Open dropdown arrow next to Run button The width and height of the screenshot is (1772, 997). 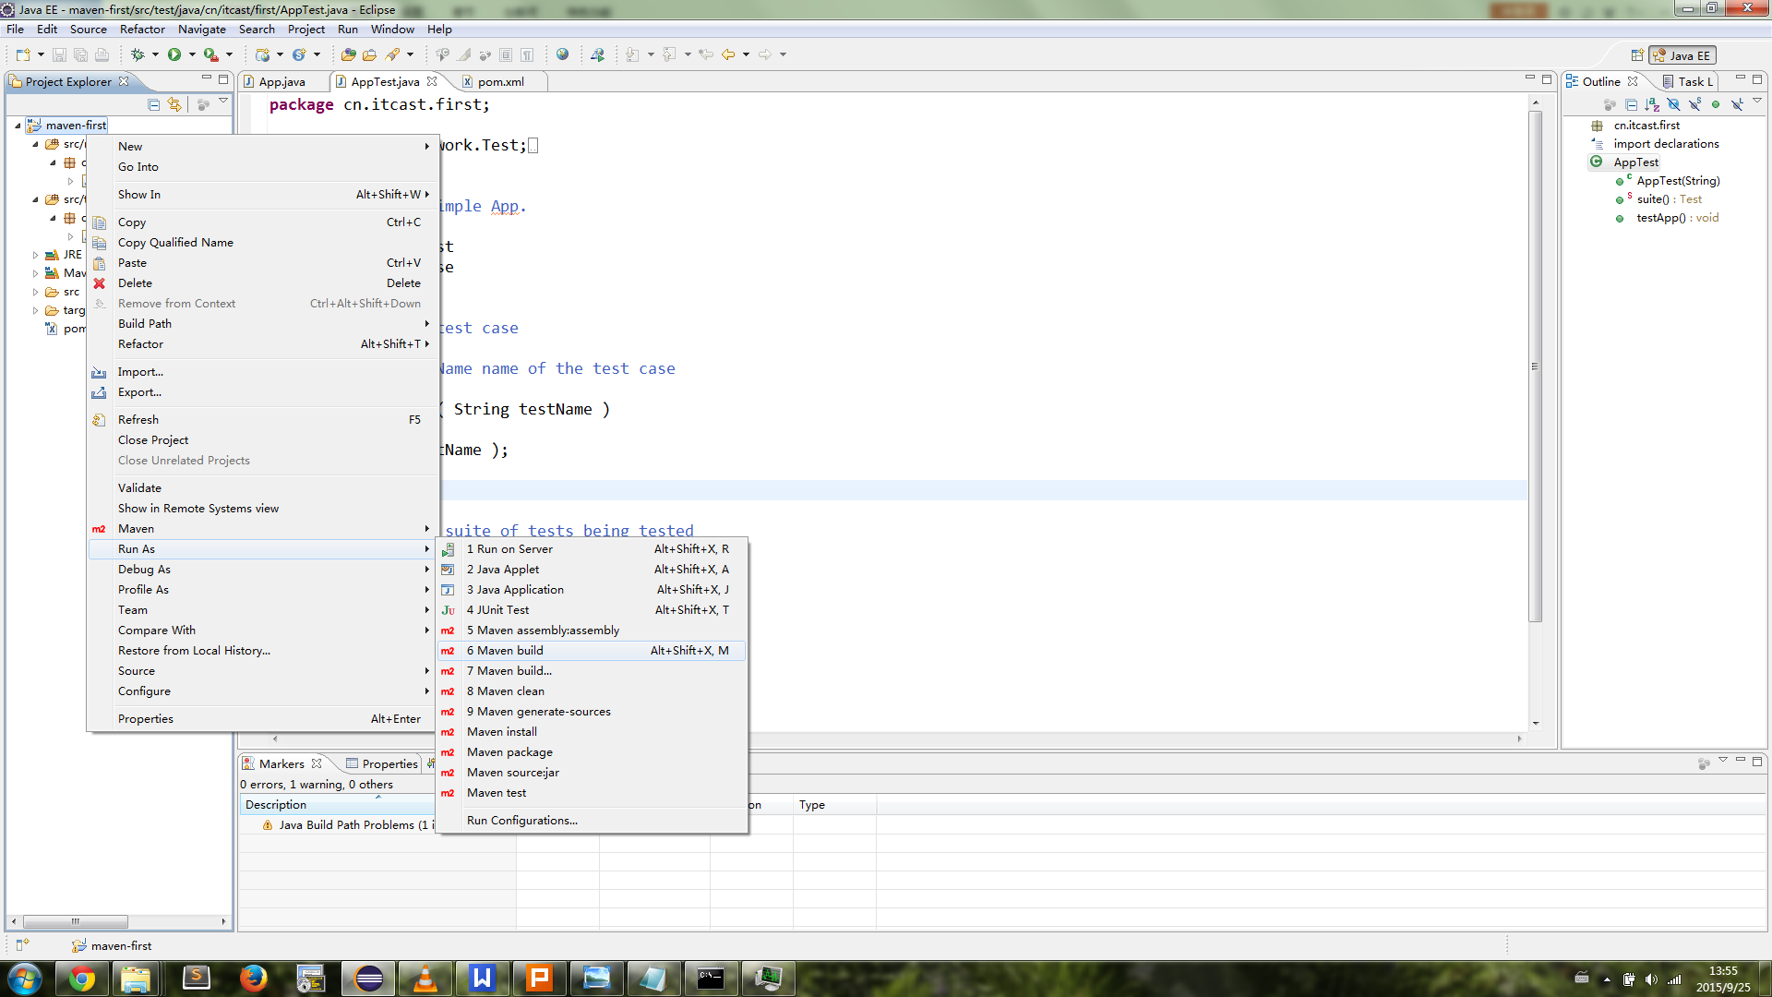point(192,54)
